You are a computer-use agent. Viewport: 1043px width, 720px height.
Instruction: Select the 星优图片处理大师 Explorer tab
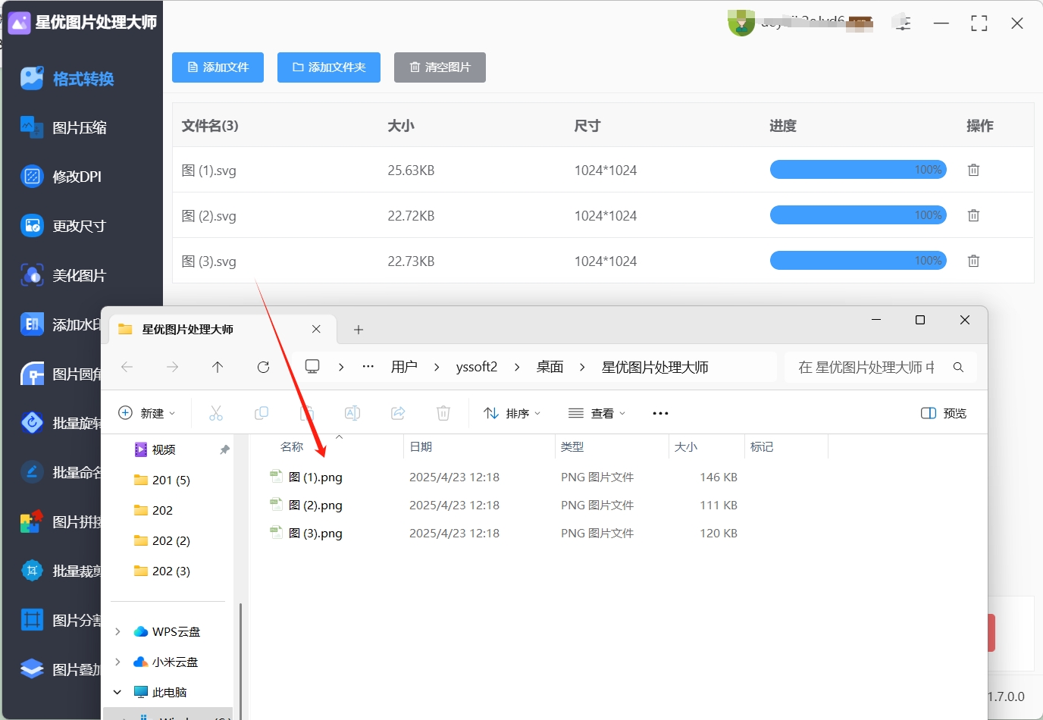tap(222, 330)
